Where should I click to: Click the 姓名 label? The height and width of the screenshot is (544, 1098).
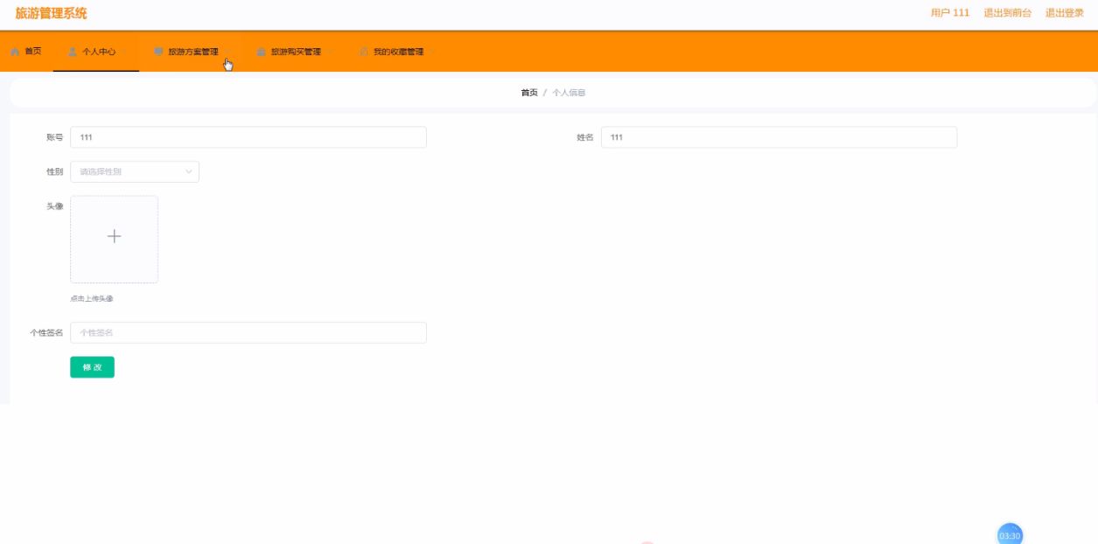point(585,137)
